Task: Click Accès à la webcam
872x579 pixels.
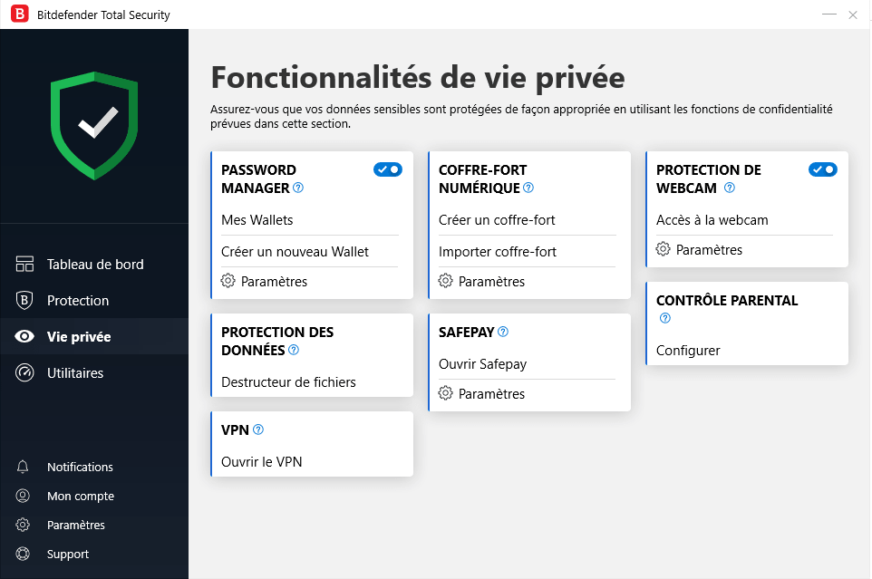Action: tap(712, 220)
